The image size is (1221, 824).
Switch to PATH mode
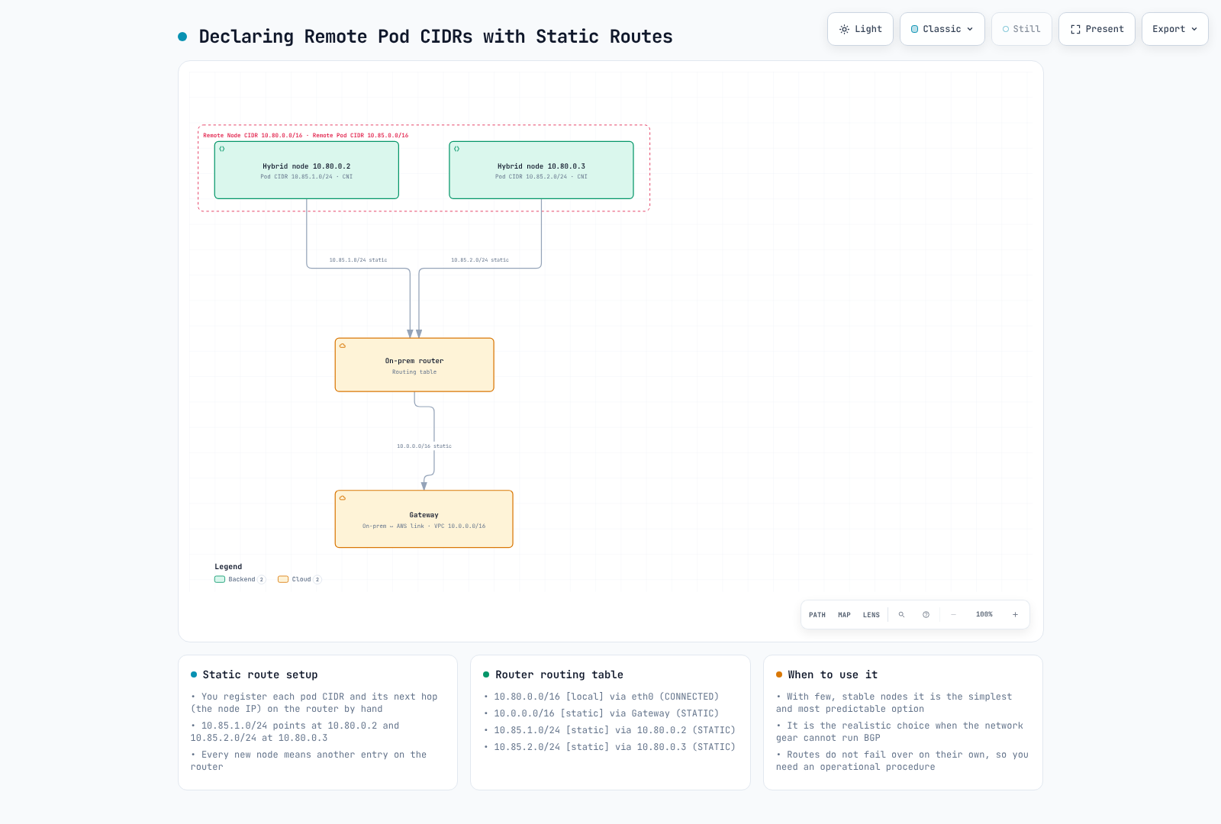[x=817, y=615]
